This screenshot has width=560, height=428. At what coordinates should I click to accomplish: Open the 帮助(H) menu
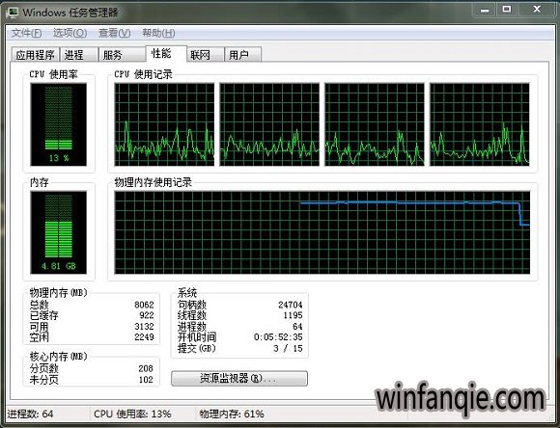click(158, 33)
